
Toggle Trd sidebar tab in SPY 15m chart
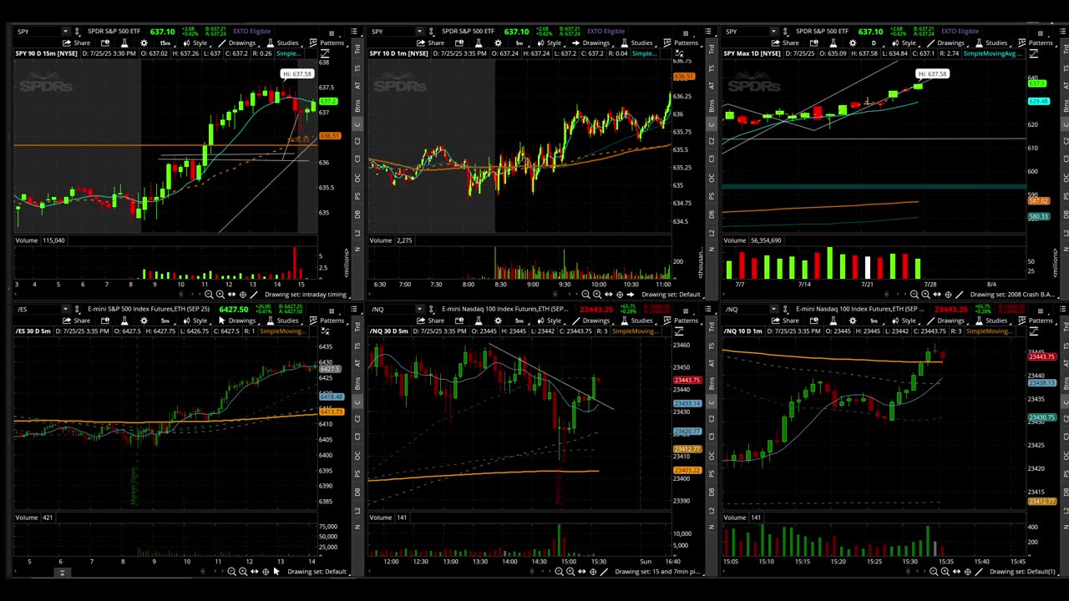[x=358, y=50]
